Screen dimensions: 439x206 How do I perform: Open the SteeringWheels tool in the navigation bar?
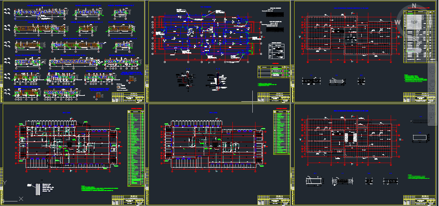[x=433, y=70]
